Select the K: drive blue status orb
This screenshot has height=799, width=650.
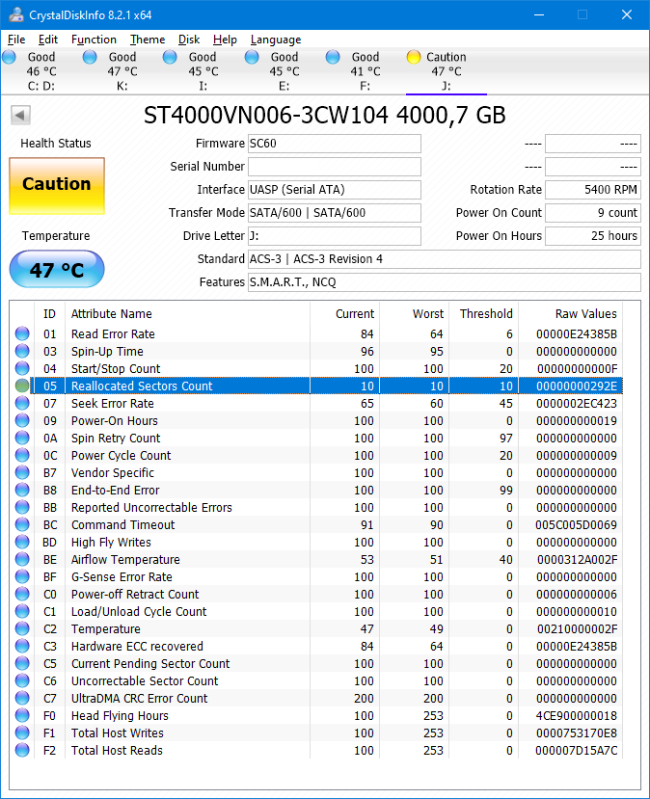coord(91,58)
